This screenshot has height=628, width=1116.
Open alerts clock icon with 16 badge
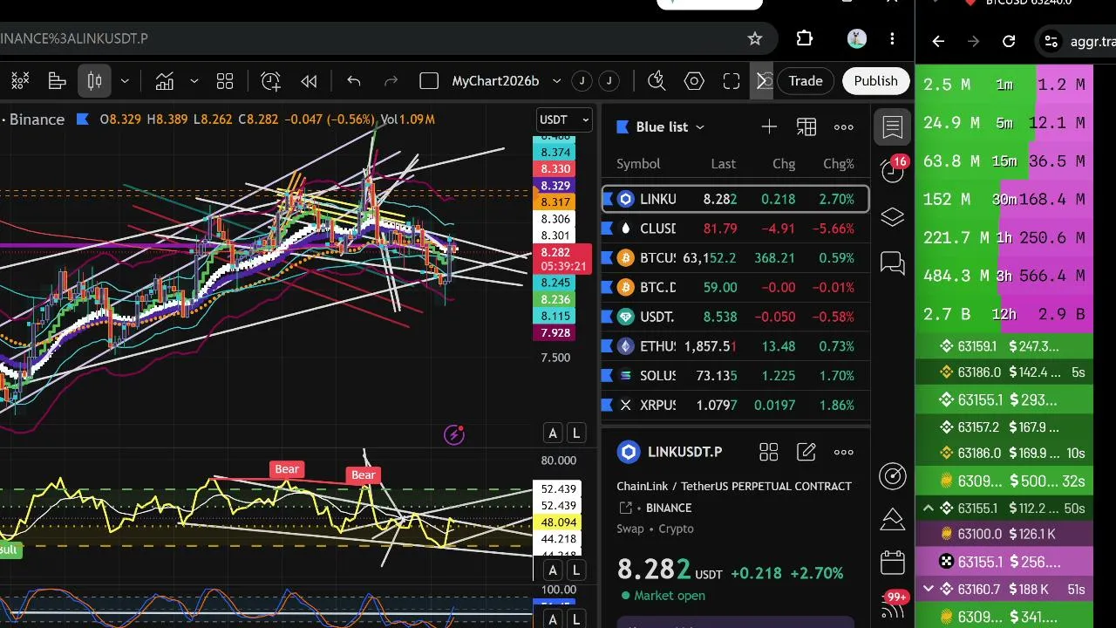point(893,171)
